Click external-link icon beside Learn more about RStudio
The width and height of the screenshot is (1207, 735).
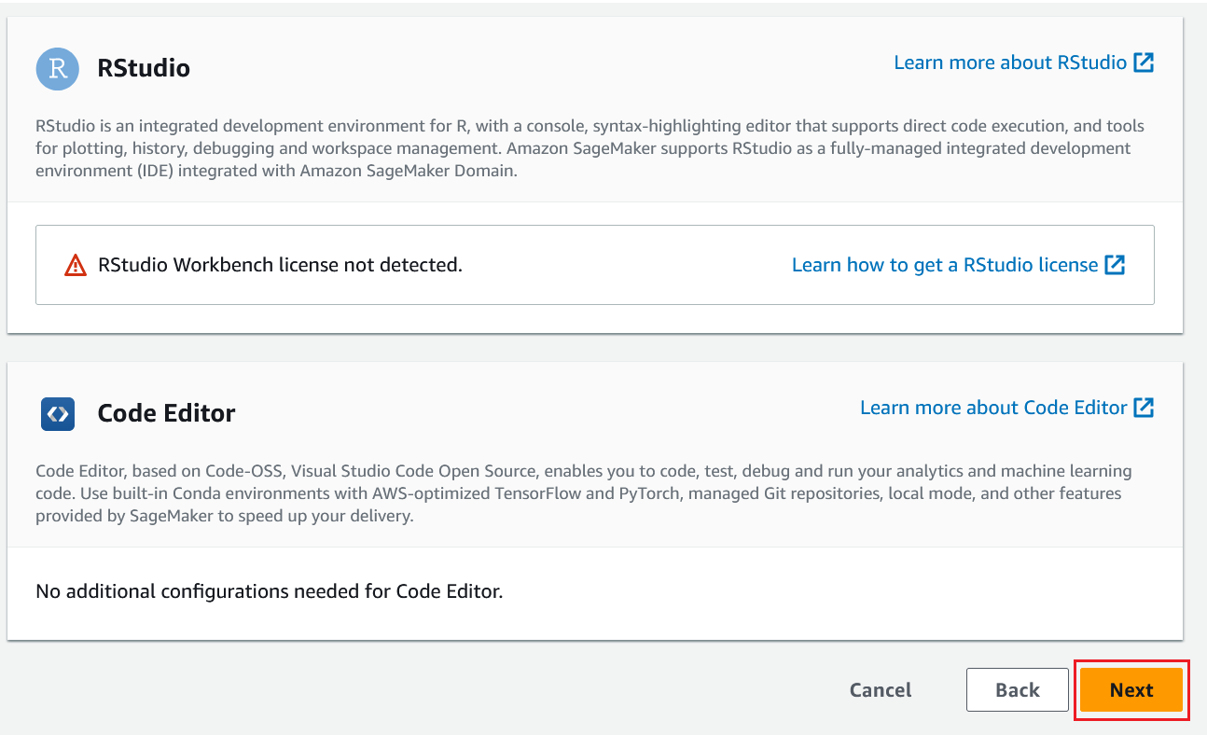(1144, 62)
